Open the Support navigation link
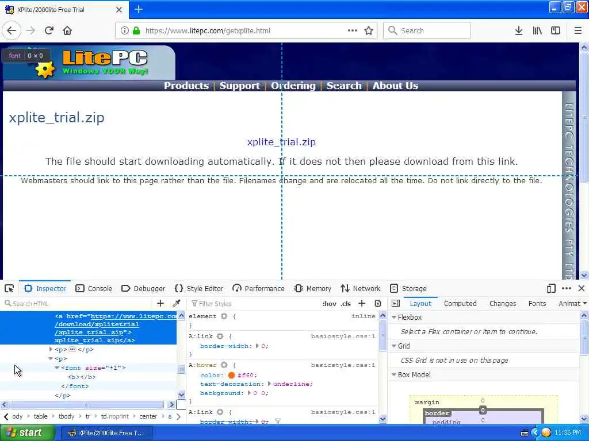This screenshot has height=441, width=589. pos(240,86)
